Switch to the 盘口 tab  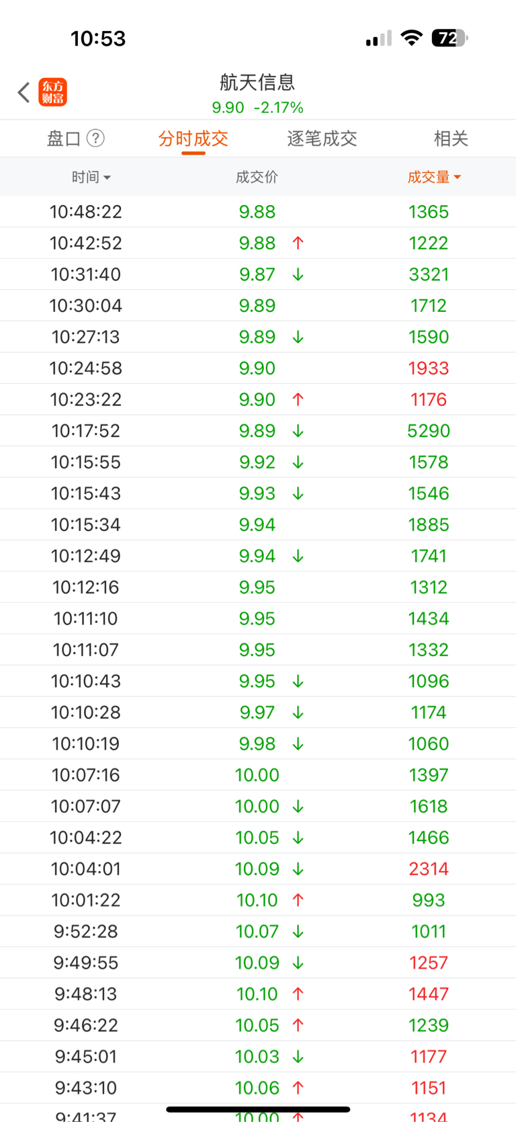click(x=64, y=138)
